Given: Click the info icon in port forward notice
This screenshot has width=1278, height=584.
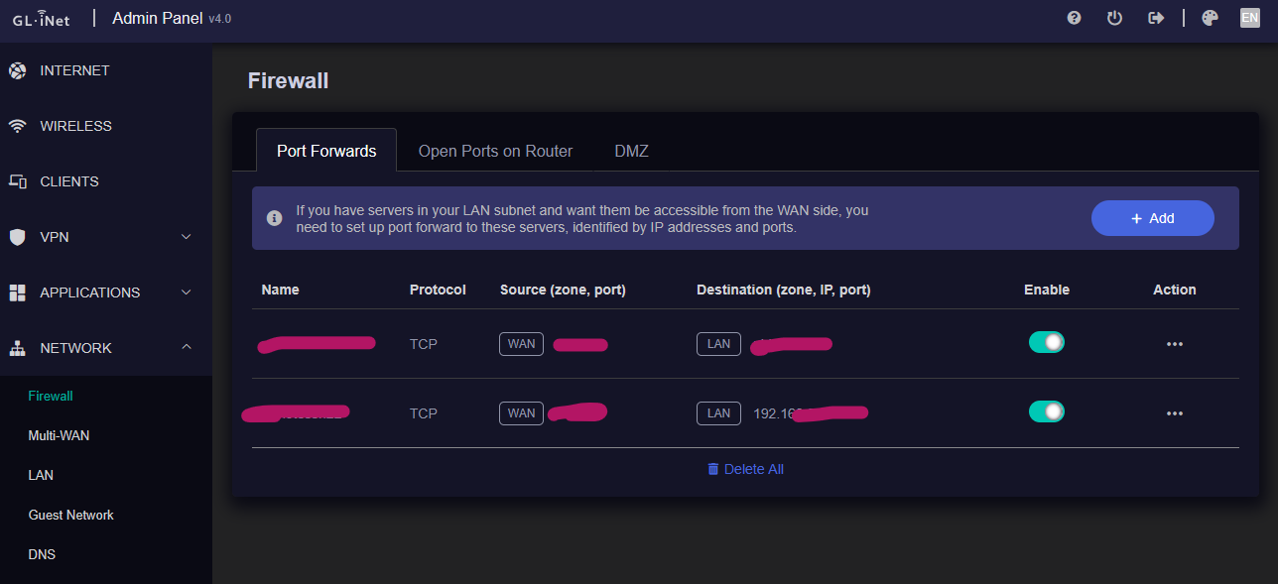Looking at the screenshot, I should click(x=275, y=218).
